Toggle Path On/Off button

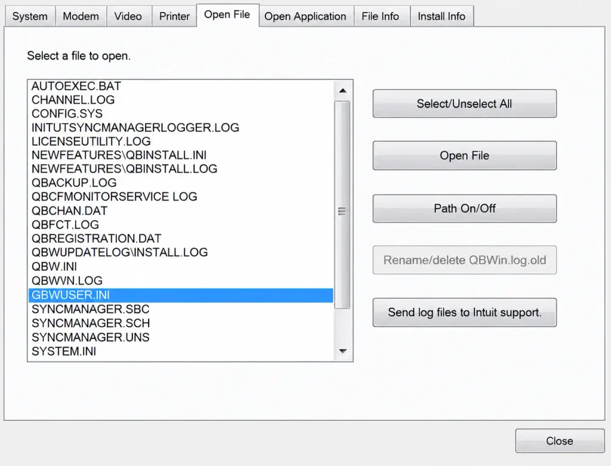464,209
